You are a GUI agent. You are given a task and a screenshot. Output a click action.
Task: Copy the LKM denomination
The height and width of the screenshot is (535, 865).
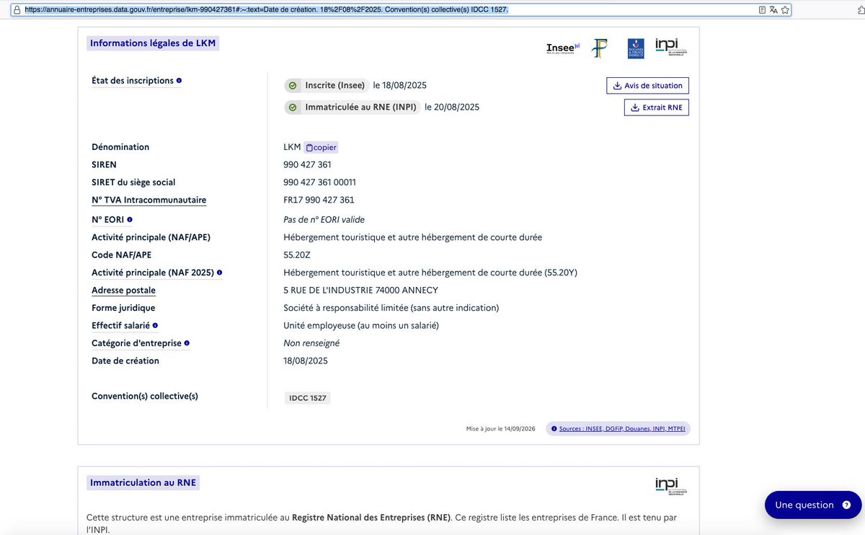[x=320, y=147]
